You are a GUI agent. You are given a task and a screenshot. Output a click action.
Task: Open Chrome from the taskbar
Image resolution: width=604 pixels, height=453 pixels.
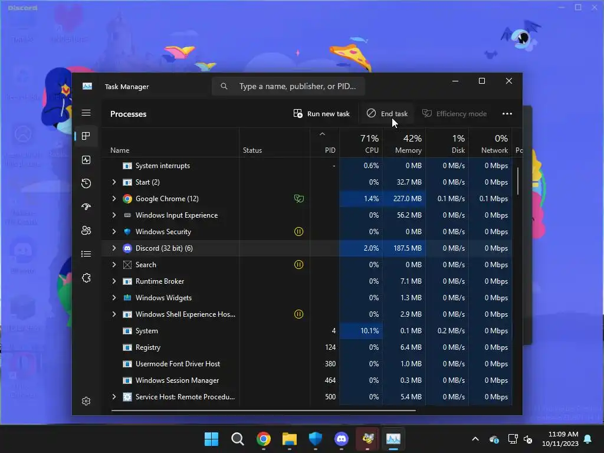point(264,439)
